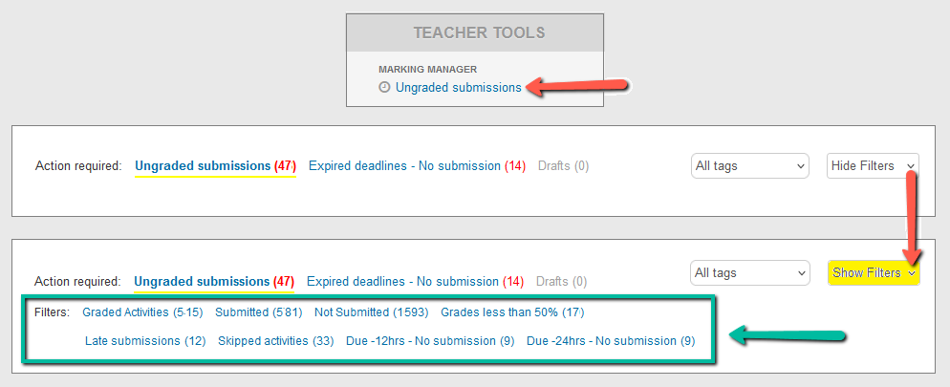Apply the Submitted filter
Image resolution: width=950 pixels, height=387 pixels.
[259, 312]
